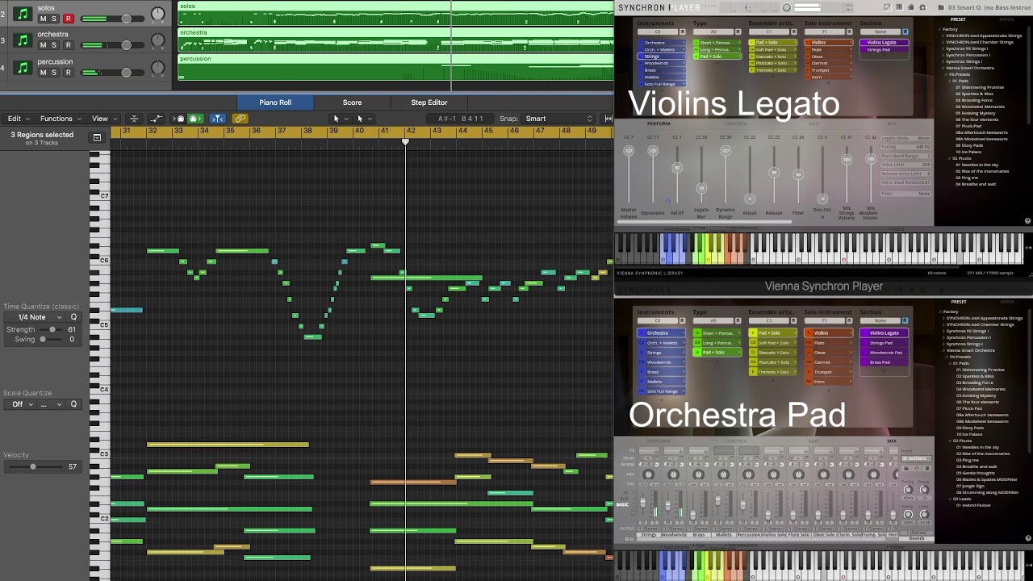Solo the orchestra track
Image resolution: width=1033 pixels, height=581 pixels.
coord(54,45)
